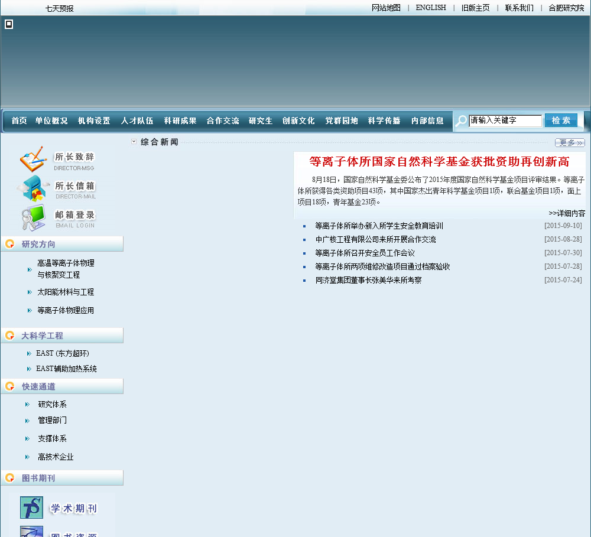Click the magnifier icon beside the search box
591x537 pixels.
[x=460, y=121]
